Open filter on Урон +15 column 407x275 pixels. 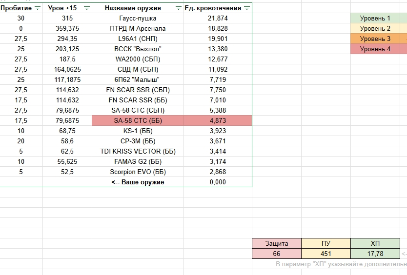(87, 8)
